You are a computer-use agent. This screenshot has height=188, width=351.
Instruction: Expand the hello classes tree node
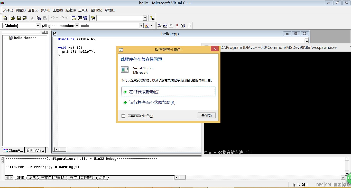click(6, 38)
